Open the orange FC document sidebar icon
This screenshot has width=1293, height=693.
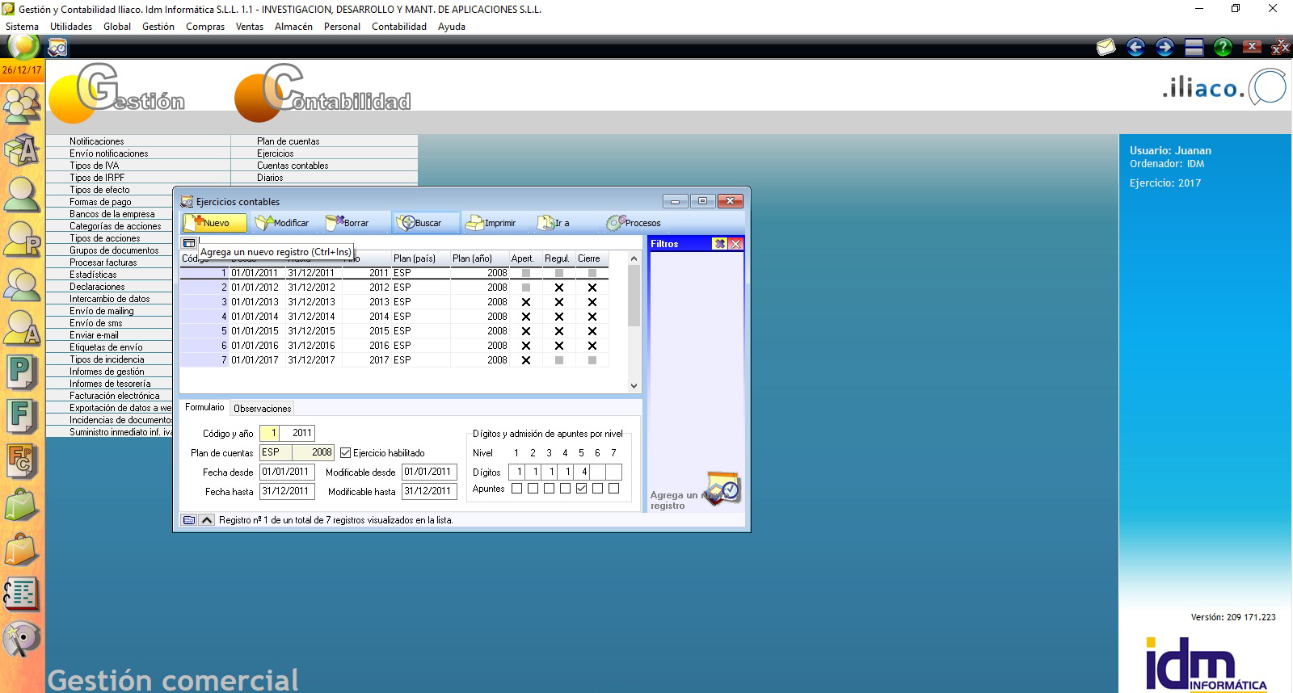[22, 461]
